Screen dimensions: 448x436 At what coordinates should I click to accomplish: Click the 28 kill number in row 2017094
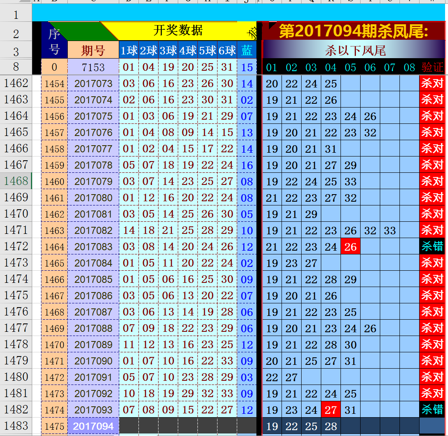(x=330, y=426)
